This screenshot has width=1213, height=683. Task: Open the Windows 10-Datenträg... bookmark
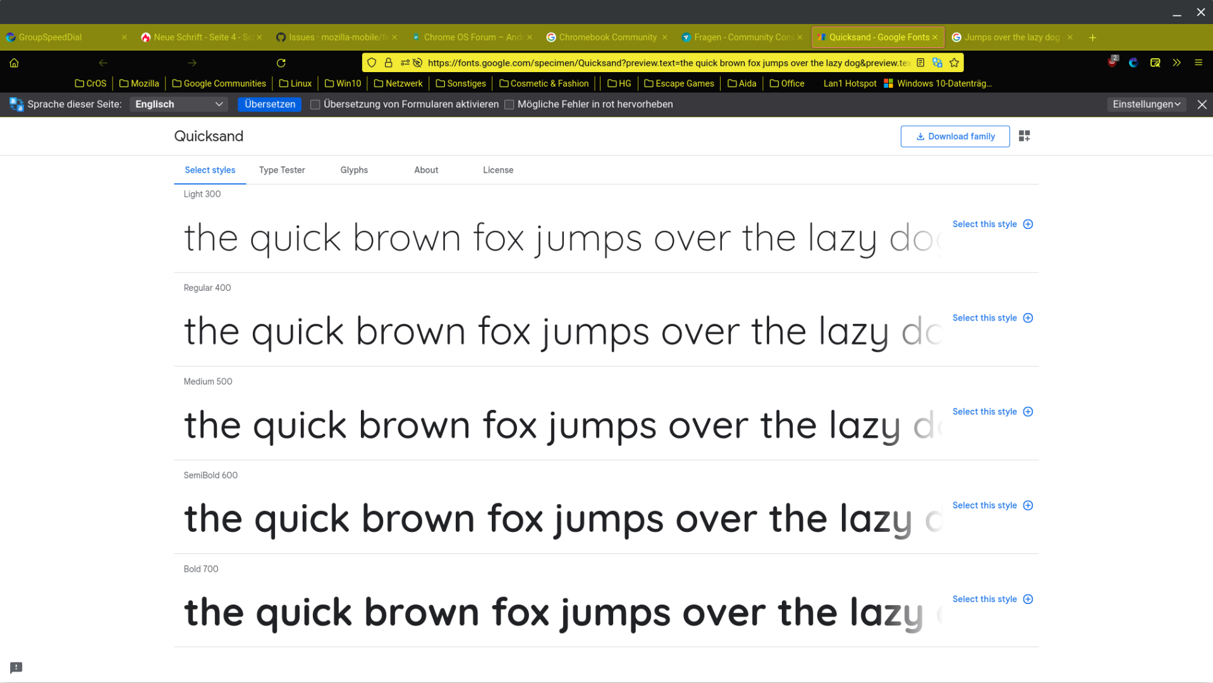(x=938, y=83)
